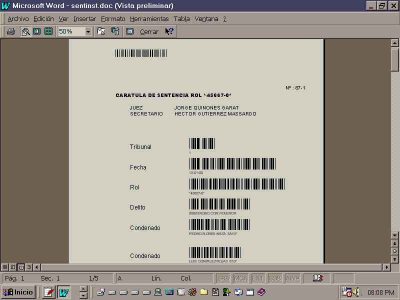Screen dimensions: 400x300
Task: Click the What's This help icon
Action: [x=169, y=31]
